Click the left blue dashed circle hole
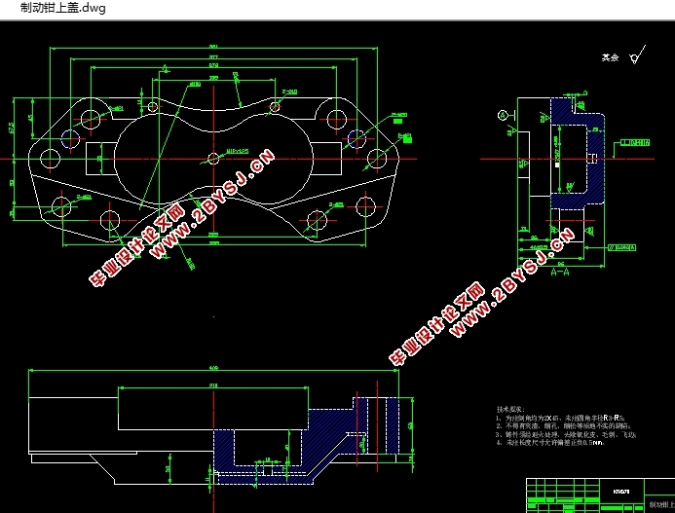Image resolution: width=675 pixels, height=513 pixels. click(70, 138)
